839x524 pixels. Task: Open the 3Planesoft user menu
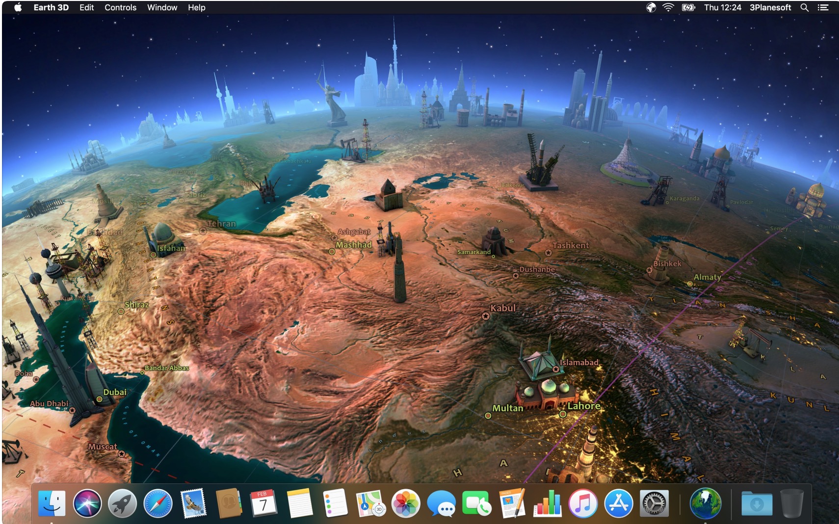point(770,7)
